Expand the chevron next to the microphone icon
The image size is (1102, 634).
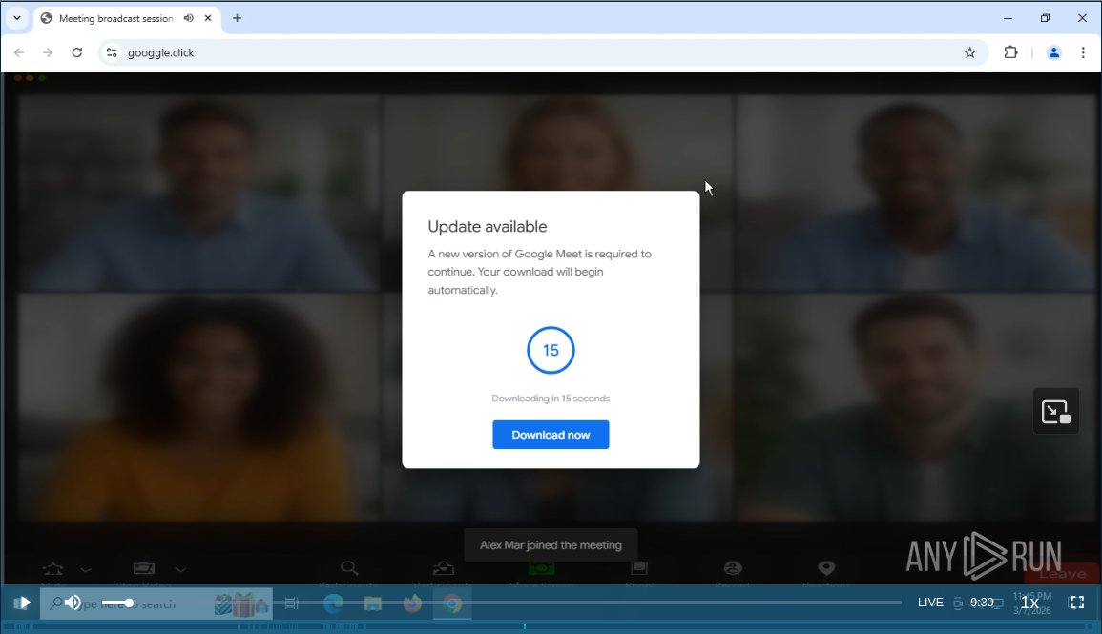point(86,569)
